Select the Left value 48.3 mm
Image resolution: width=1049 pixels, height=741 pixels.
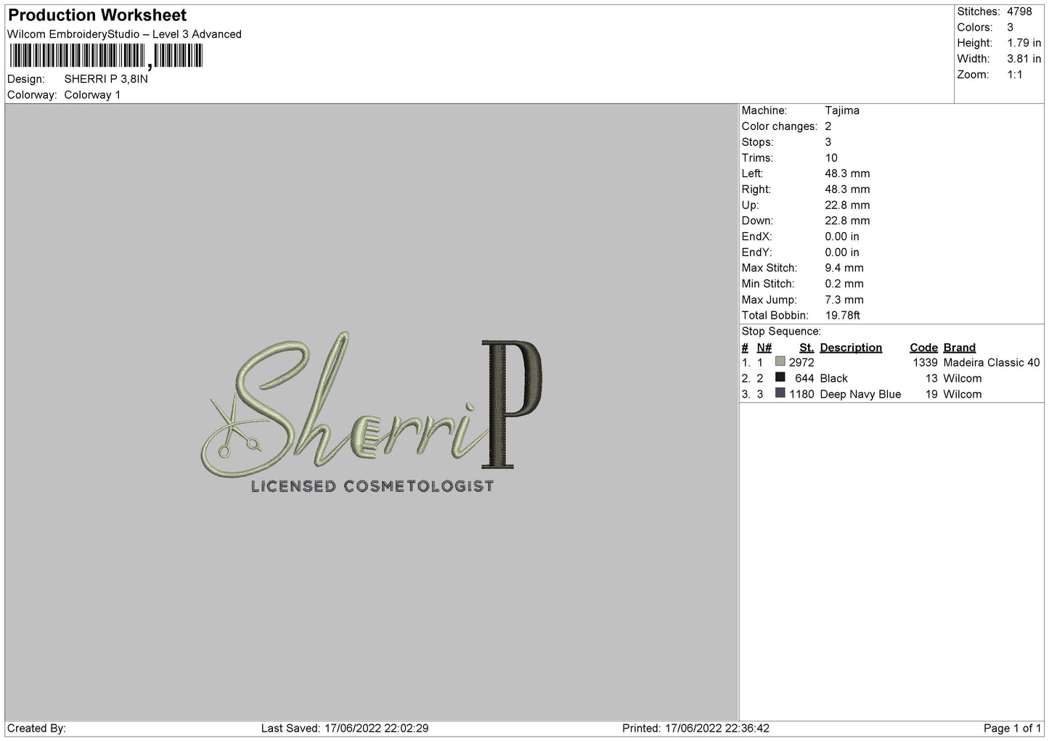point(847,173)
